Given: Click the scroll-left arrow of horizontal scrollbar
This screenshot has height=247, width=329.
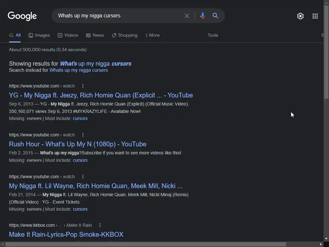Looking at the screenshot, I should pos(3,244).
